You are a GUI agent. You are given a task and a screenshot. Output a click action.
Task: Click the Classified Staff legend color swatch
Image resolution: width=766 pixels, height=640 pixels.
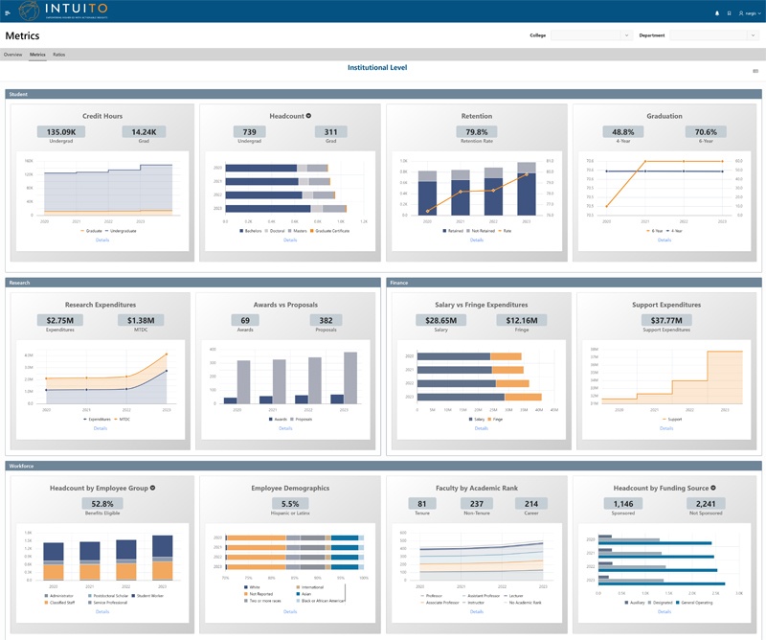46,603
